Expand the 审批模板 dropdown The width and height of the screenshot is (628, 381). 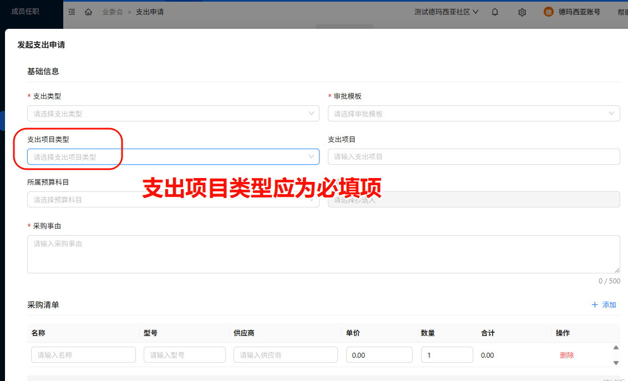(x=474, y=114)
